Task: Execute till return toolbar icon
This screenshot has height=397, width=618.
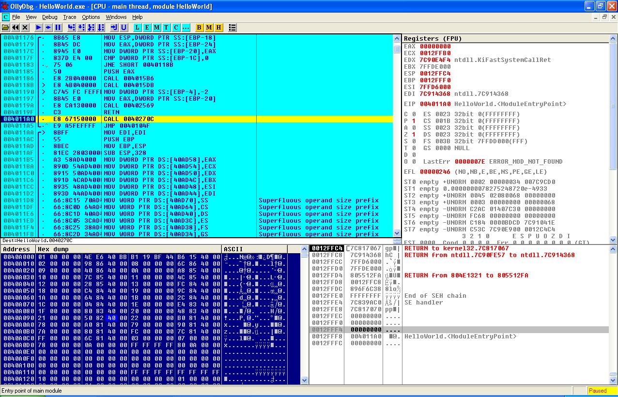Action: coord(114,28)
